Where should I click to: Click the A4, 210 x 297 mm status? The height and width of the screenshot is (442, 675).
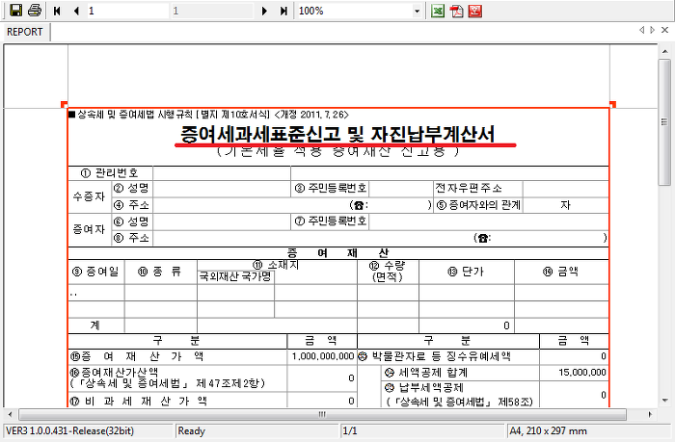(x=548, y=430)
